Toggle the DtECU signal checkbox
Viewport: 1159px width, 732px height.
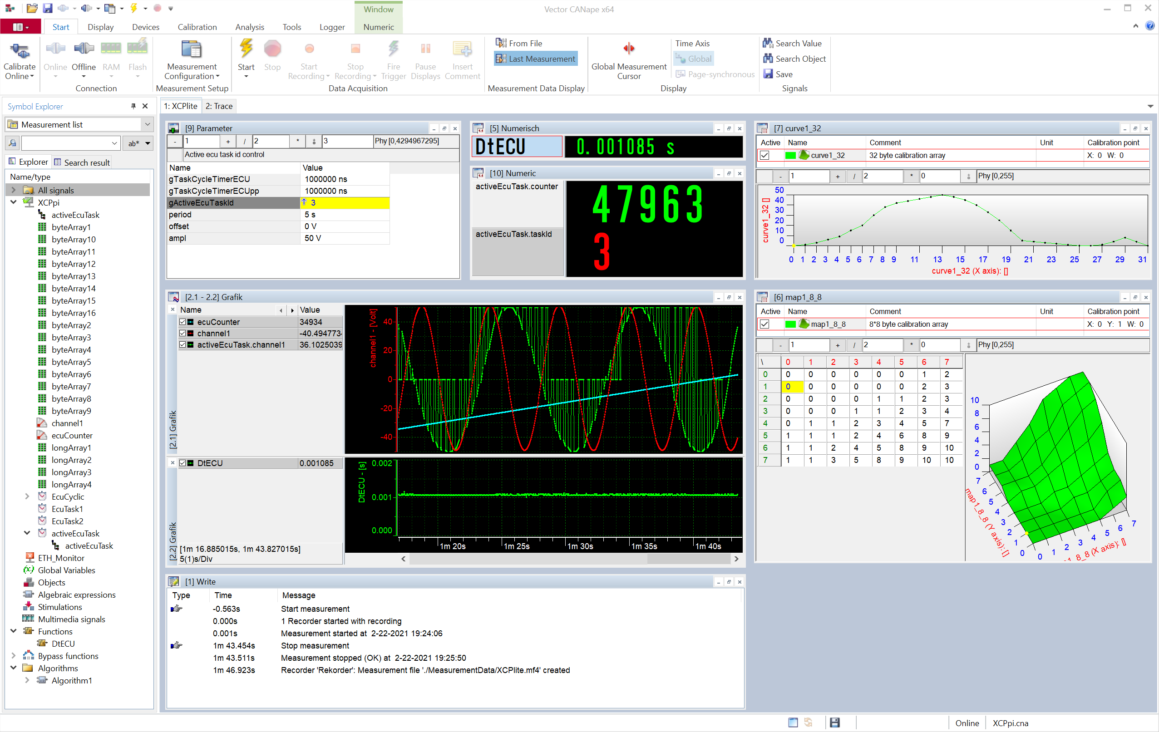[183, 463]
